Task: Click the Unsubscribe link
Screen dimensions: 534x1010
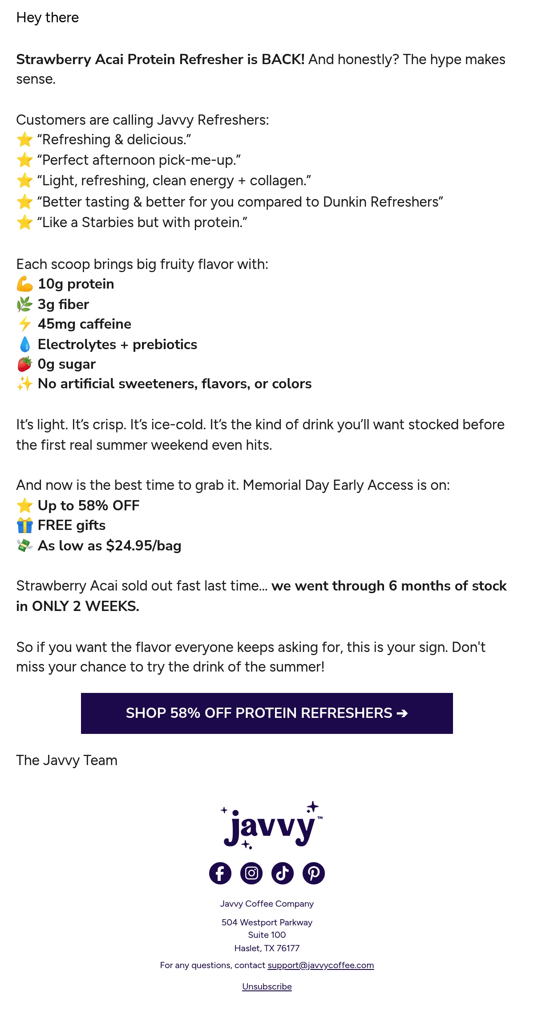Action: 267,986
